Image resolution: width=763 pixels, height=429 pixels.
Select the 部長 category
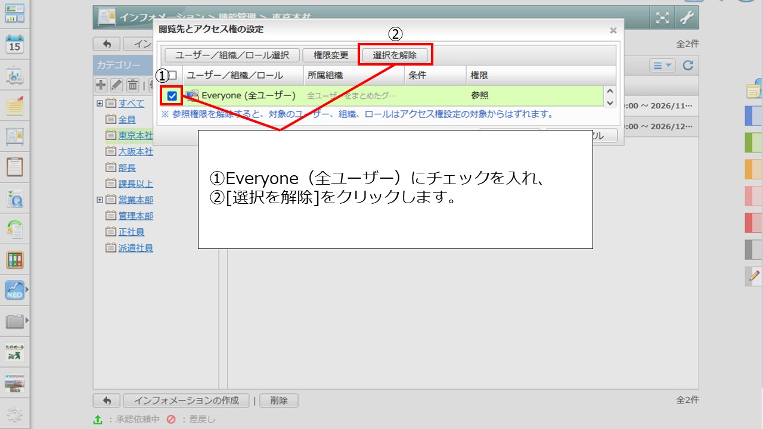pyautogui.click(x=127, y=167)
